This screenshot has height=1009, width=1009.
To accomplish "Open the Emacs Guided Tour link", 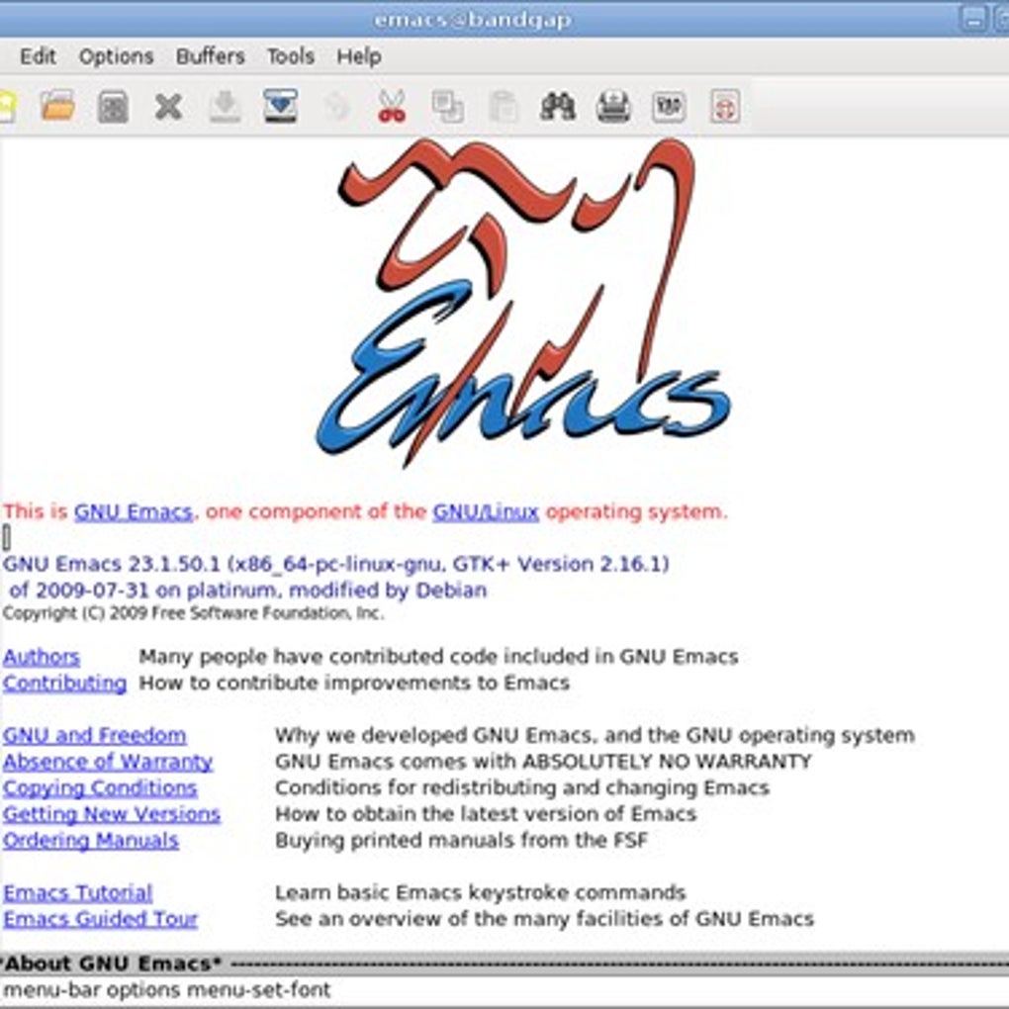I will (x=100, y=920).
